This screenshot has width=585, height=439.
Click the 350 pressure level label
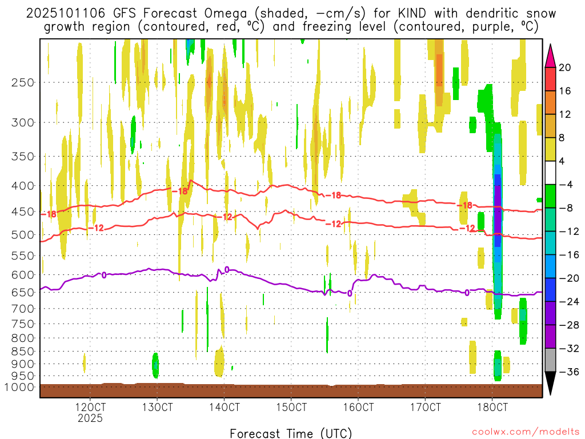click(23, 156)
